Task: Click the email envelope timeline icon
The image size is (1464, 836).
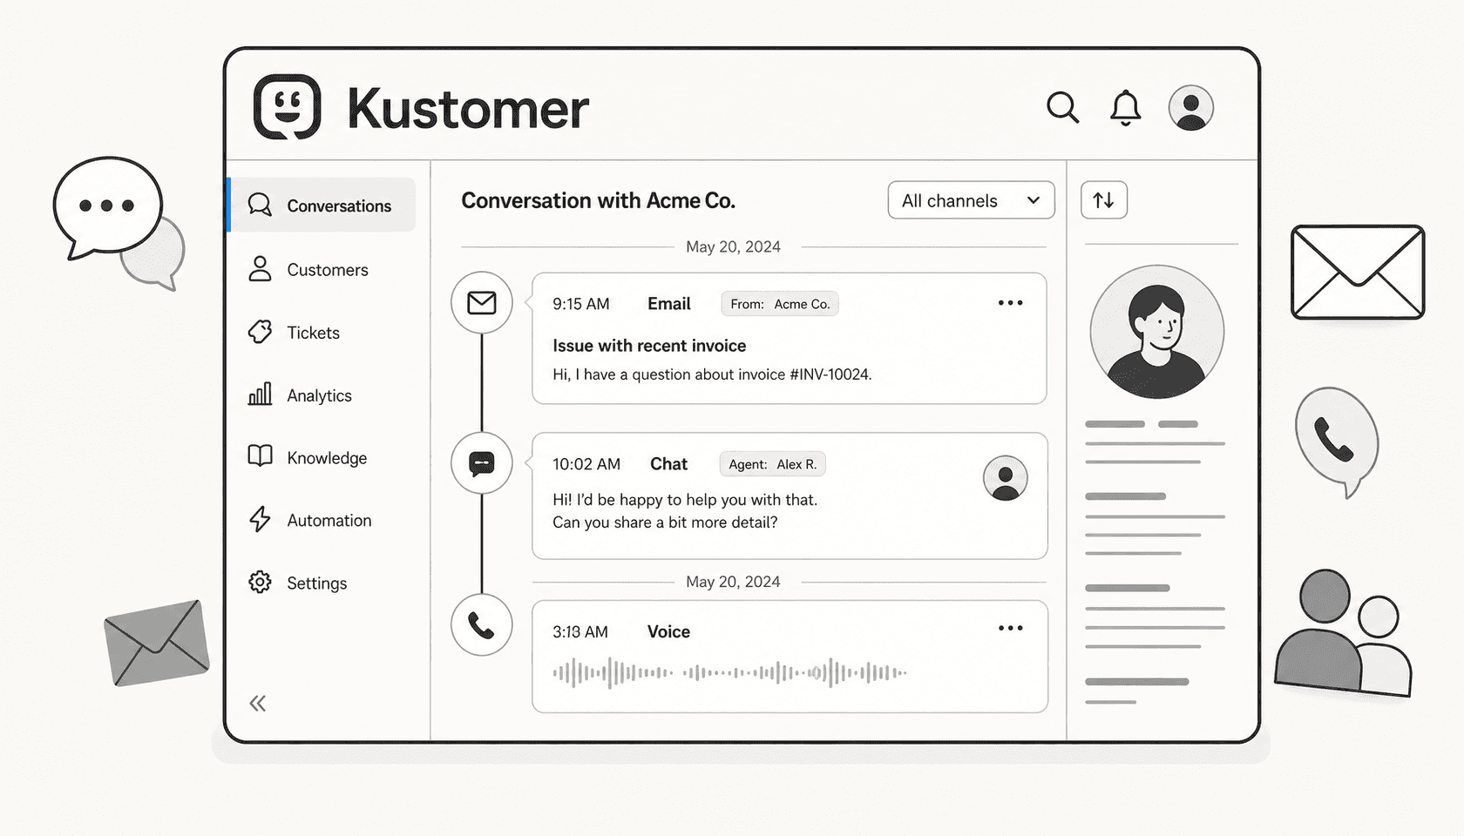Action: (x=481, y=302)
